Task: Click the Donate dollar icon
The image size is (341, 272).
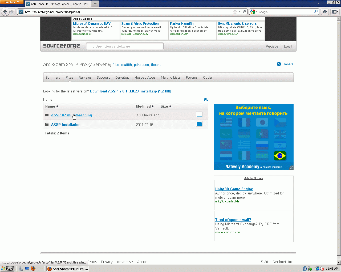Action: pyautogui.click(x=279, y=64)
